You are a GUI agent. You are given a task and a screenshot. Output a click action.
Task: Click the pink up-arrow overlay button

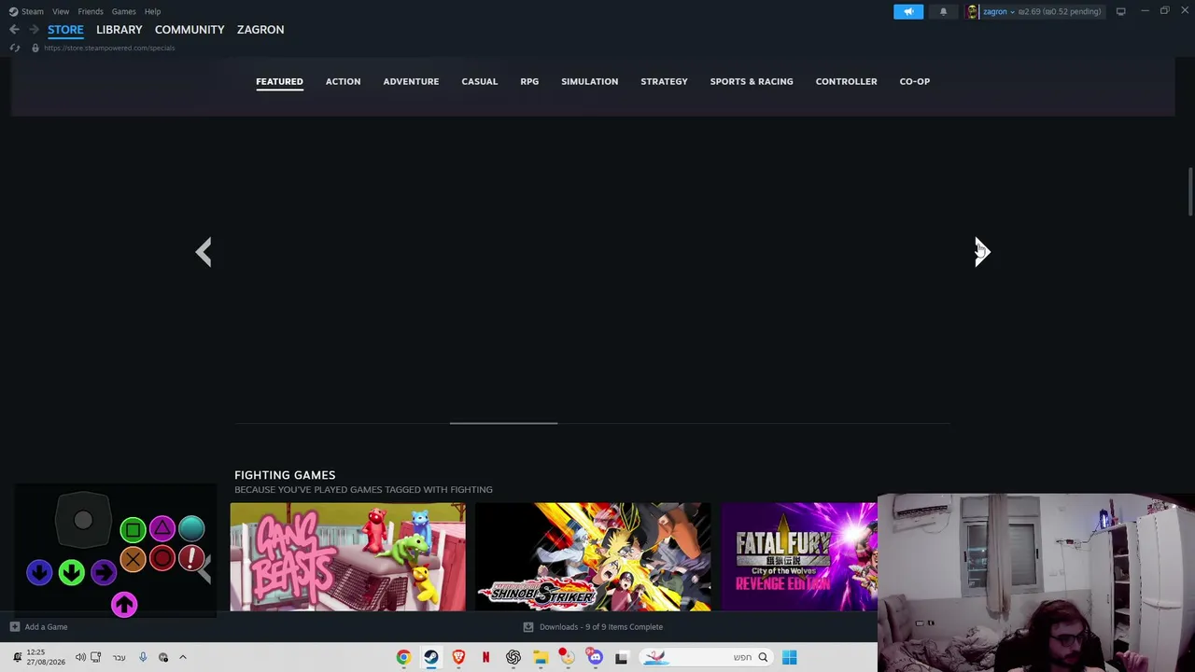click(124, 605)
